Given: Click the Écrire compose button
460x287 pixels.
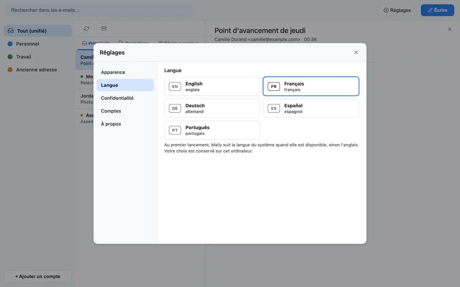Looking at the screenshot, I should [437, 10].
